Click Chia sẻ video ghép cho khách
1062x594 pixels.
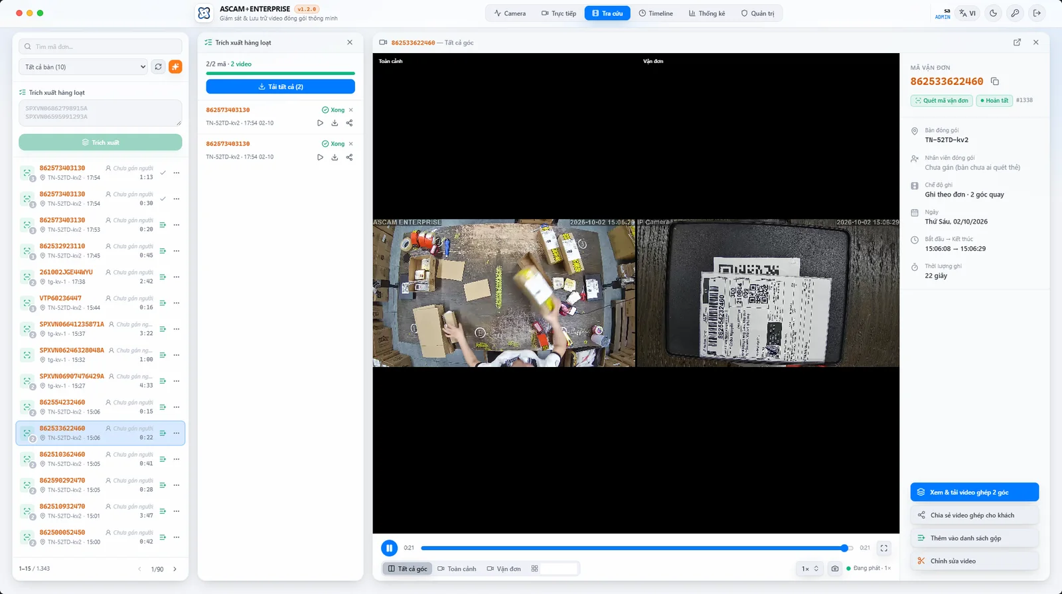click(x=974, y=515)
